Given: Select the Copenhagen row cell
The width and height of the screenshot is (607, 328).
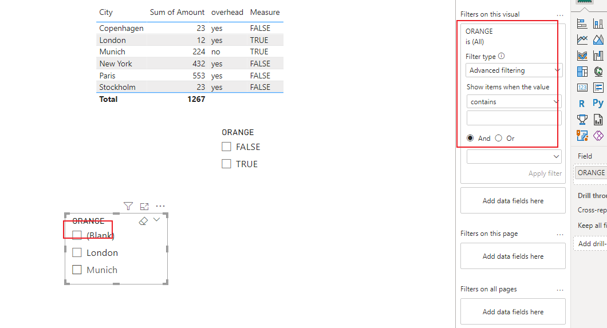Looking at the screenshot, I should click(121, 28).
